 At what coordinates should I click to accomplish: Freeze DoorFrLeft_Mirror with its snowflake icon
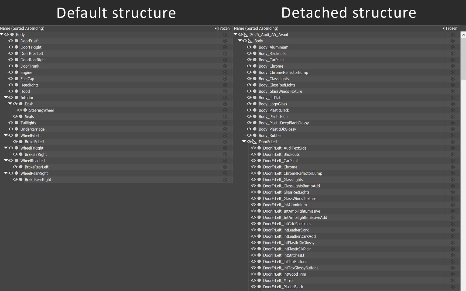(453, 280)
